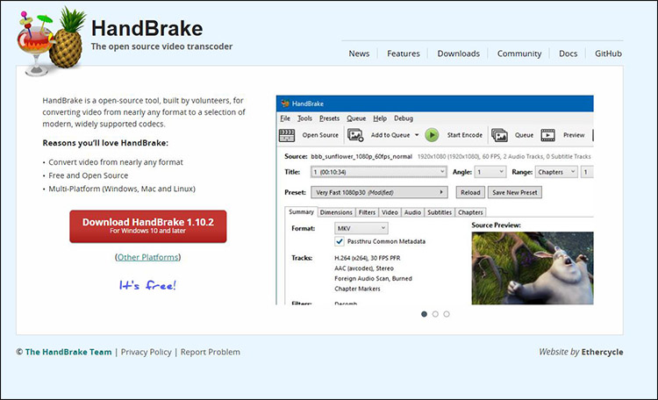Click the Open Source clapperboard icon
The image size is (658, 400).
point(286,135)
